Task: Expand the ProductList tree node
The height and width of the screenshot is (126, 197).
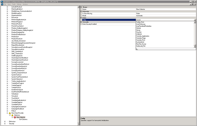Action: coord(7,37)
